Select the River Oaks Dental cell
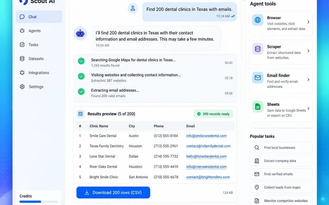The height and width of the screenshot is (205, 329). (103, 167)
